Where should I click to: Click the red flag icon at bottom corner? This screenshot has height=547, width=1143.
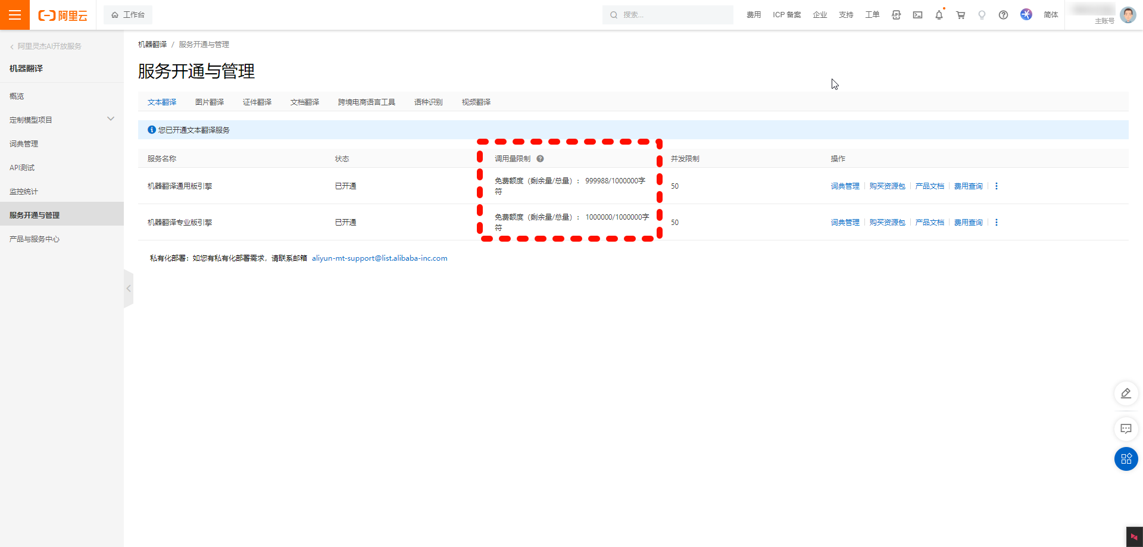pos(1135,537)
